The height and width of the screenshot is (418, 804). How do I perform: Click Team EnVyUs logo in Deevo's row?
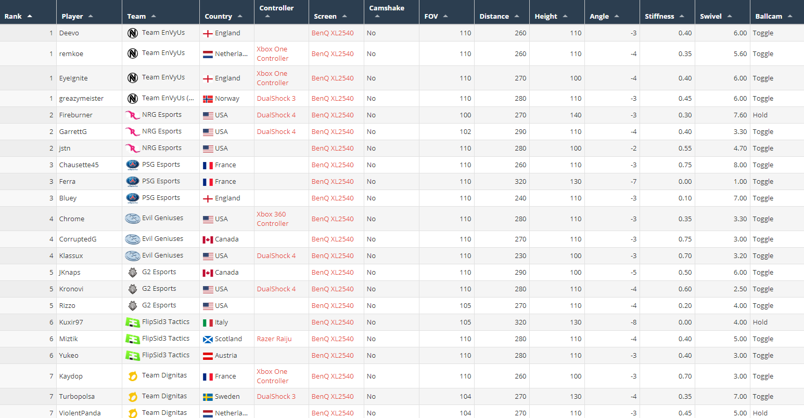[133, 33]
